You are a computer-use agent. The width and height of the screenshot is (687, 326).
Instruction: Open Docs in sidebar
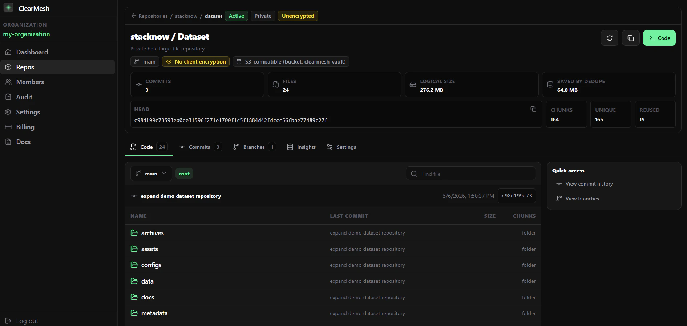point(58,142)
